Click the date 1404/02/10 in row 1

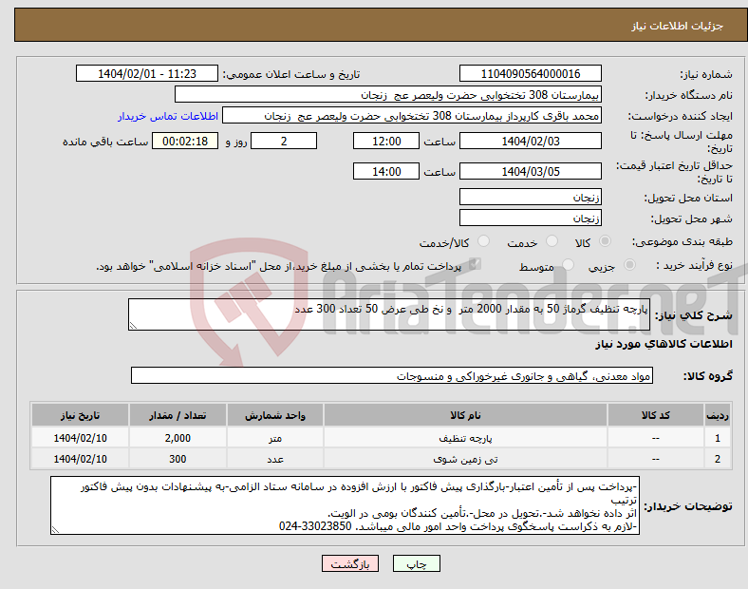coord(80,438)
